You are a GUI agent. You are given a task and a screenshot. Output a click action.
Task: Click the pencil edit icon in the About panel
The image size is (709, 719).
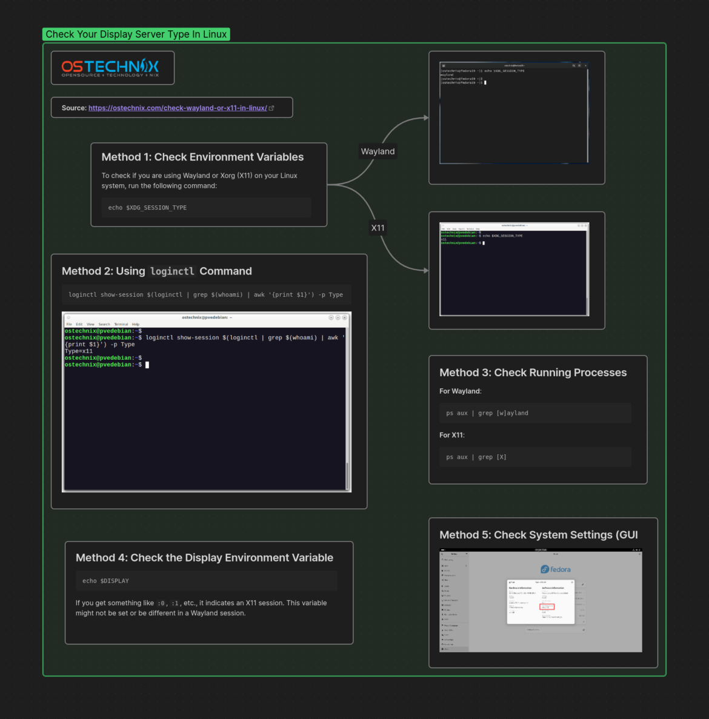pos(582,585)
